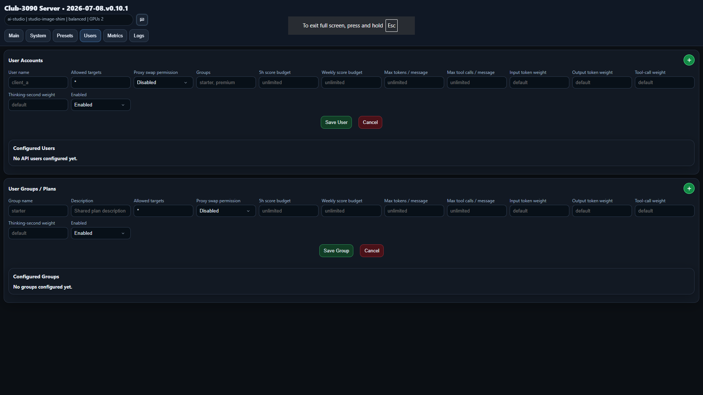Switch to the Main tab
The height and width of the screenshot is (395, 703).
pyautogui.click(x=14, y=36)
